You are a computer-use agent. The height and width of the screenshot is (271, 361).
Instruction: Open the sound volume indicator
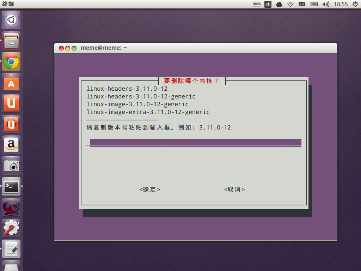click(x=326, y=4)
